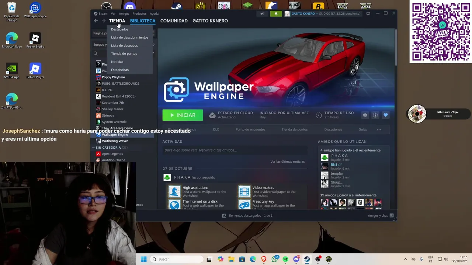Open PHAKA's avatar in the friends list
This screenshot has height=265, width=472.
(x=324, y=158)
